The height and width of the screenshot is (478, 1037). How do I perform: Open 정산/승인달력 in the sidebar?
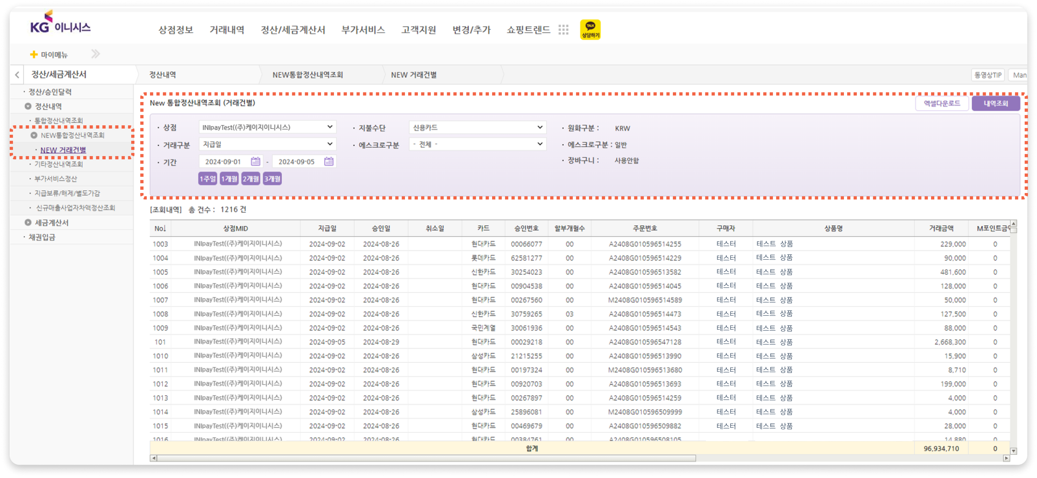click(50, 92)
